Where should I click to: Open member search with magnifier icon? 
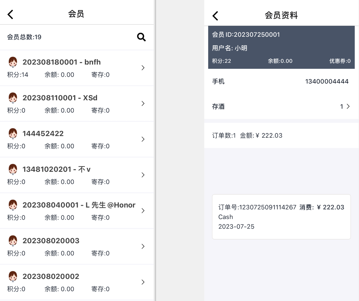[141, 37]
